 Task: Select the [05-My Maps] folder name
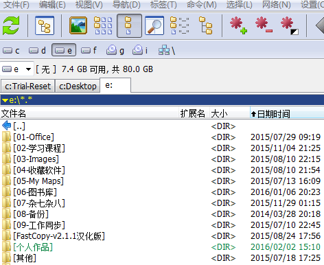pos(38,181)
